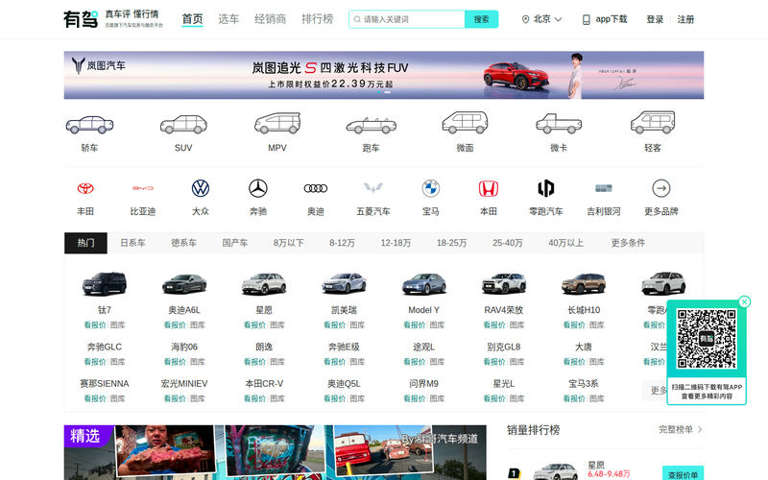The width and height of the screenshot is (768, 480).
Task: Switch to the 8万以下 price tab
Action: [x=289, y=243]
